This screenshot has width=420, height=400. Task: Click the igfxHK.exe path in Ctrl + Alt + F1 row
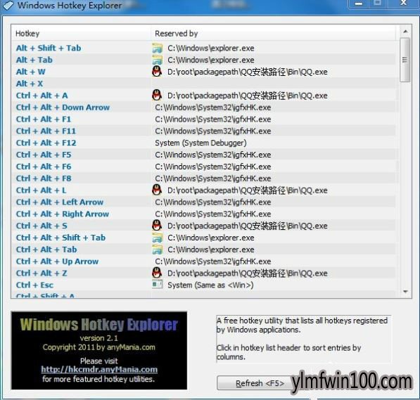coord(213,119)
